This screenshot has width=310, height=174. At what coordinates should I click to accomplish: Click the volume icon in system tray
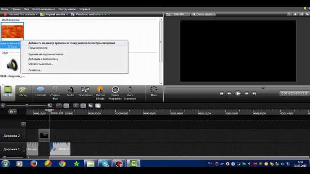[282, 164]
